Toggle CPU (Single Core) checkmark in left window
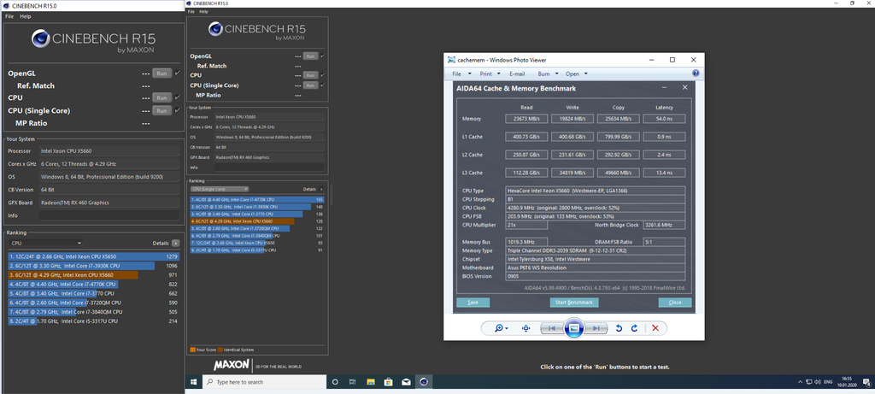This screenshot has height=394, width=875. point(178,110)
